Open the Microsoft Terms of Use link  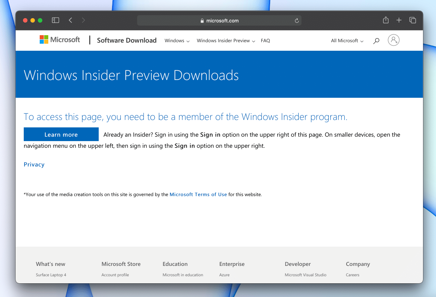tap(198, 194)
